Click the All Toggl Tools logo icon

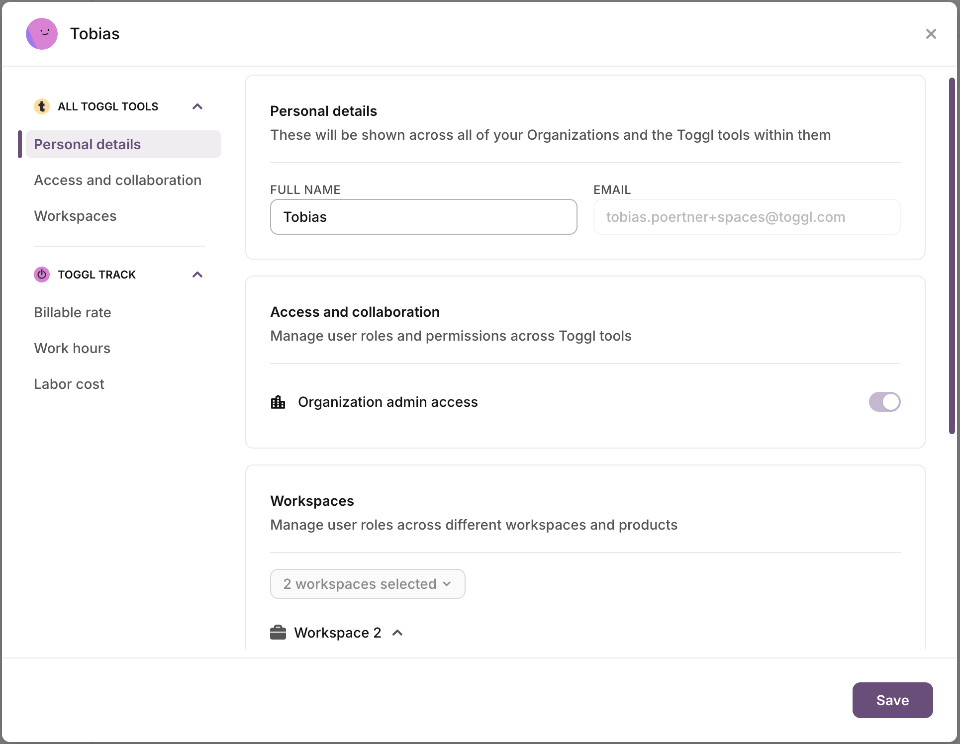coord(42,106)
